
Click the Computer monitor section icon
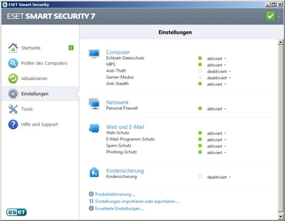point(94,54)
